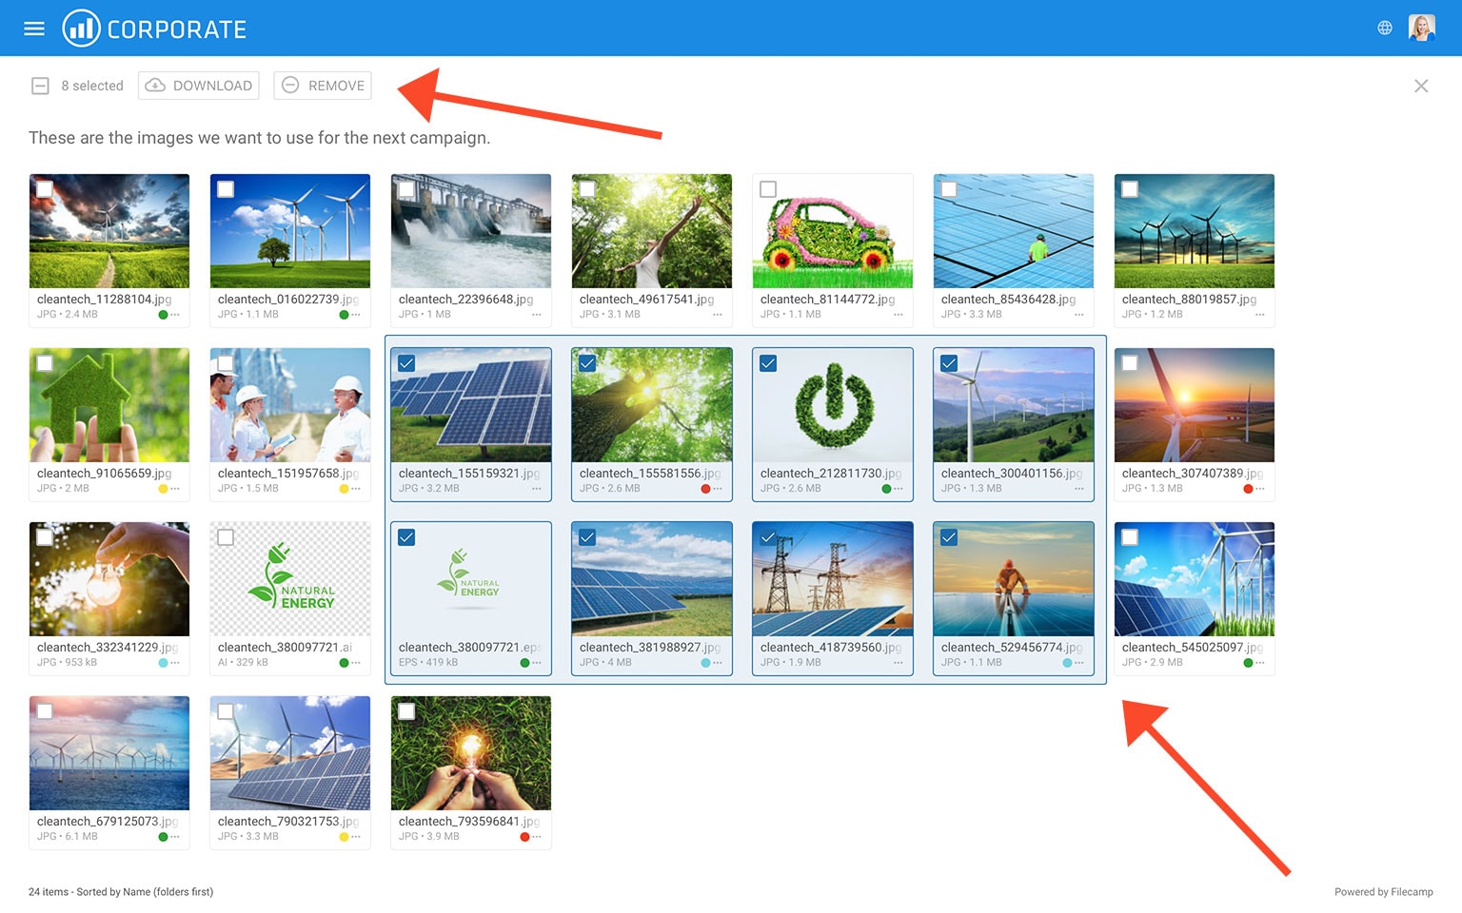Open more options for cleantech_22396648.jpg
Image resolution: width=1462 pixels, height=913 pixels.
tap(537, 315)
